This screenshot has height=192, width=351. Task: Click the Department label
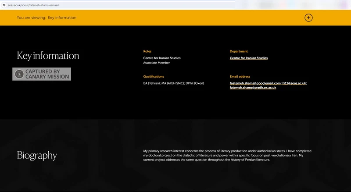pyautogui.click(x=239, y=51)
